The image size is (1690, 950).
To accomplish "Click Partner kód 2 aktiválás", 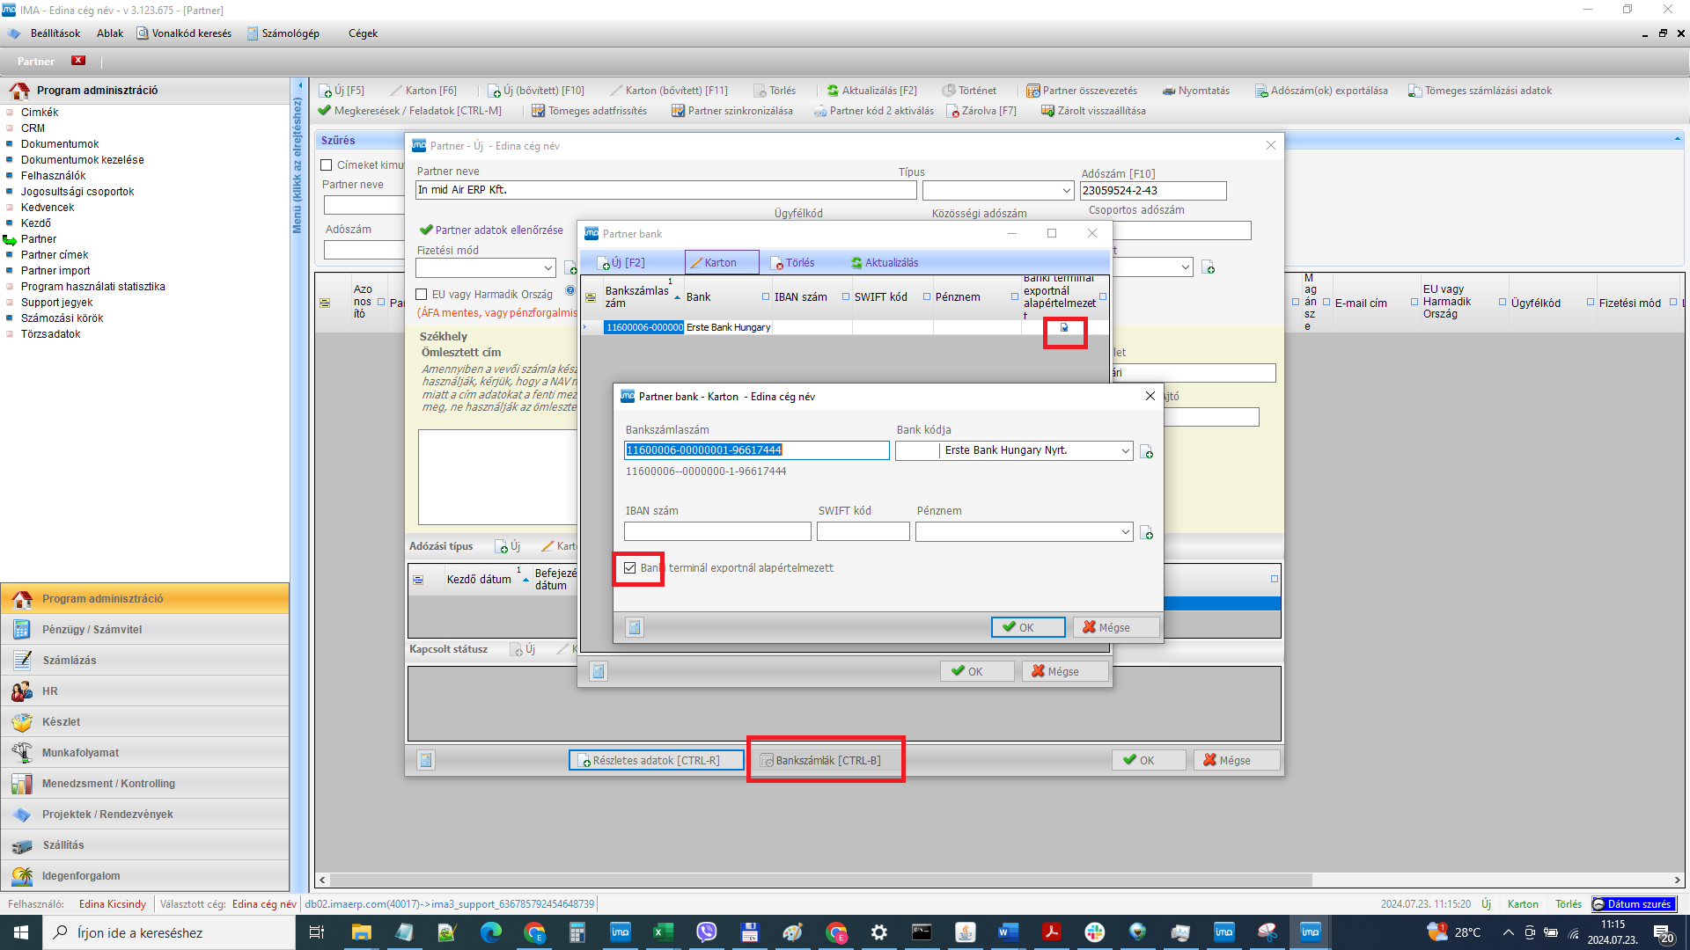I will pyautogui.click(x=874, y=111).
